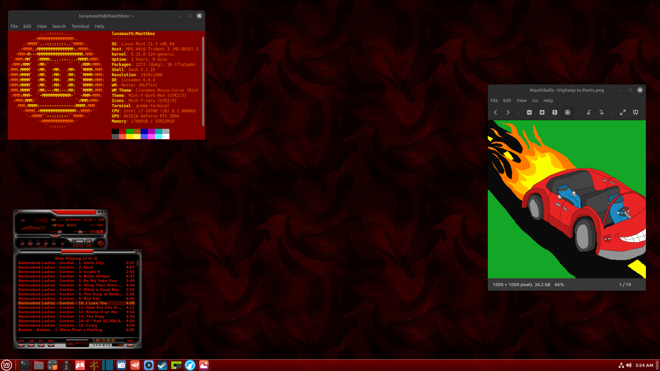
Task: Pause playback in audio player
Action: (x=38, y=243)
